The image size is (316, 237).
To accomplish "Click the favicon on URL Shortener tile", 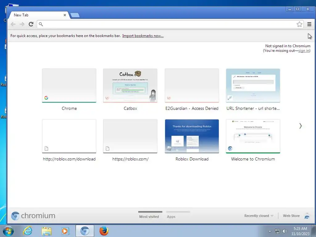I will tap(230, 98).
